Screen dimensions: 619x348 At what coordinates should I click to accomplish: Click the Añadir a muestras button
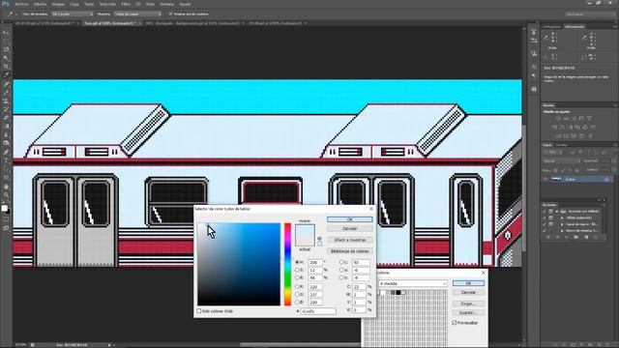point(349,240)
